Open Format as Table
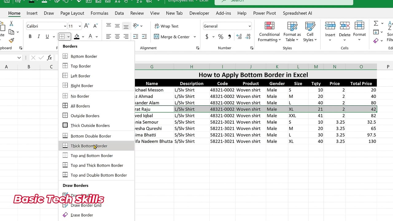393x221 pixels. point(292,32)
